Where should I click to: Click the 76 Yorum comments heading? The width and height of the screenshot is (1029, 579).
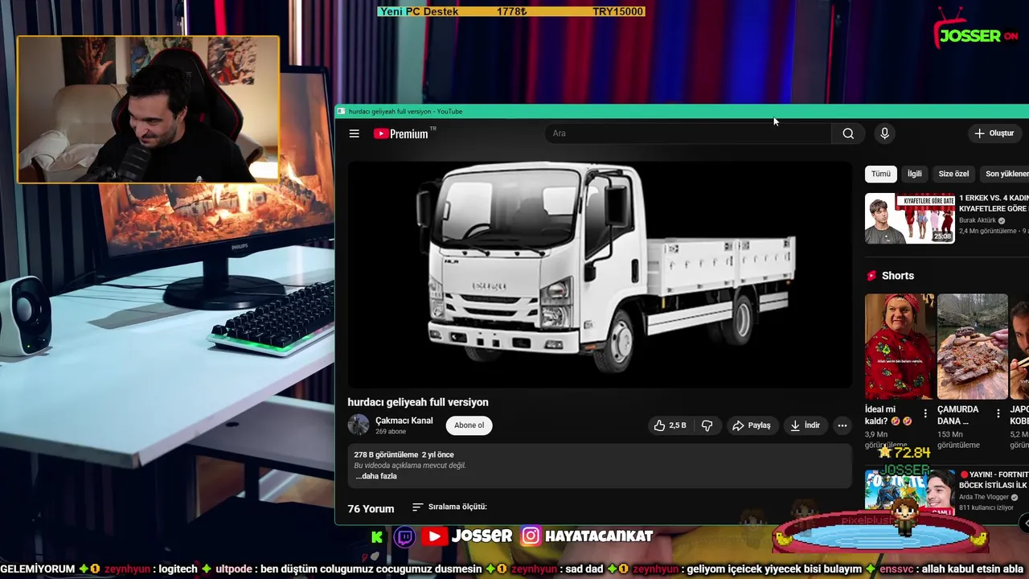pos(371,509)
